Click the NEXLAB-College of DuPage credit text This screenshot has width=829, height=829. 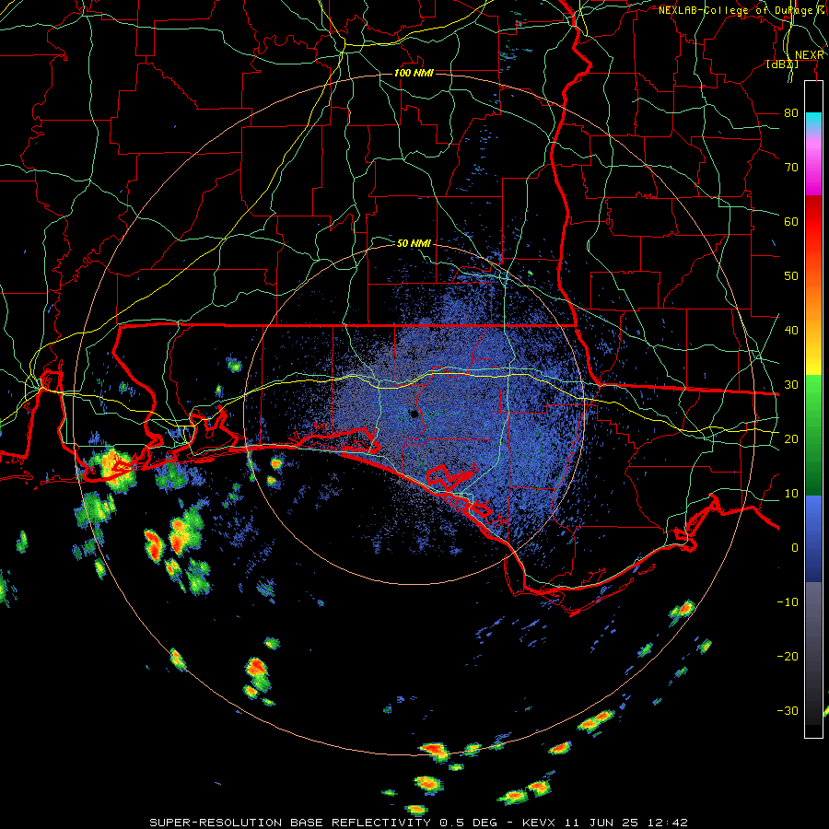pyautogui.click(x=741, y=10)
